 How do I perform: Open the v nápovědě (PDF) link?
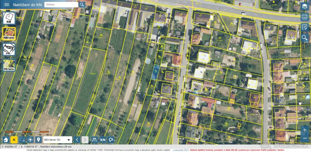[x=181, y=150]
